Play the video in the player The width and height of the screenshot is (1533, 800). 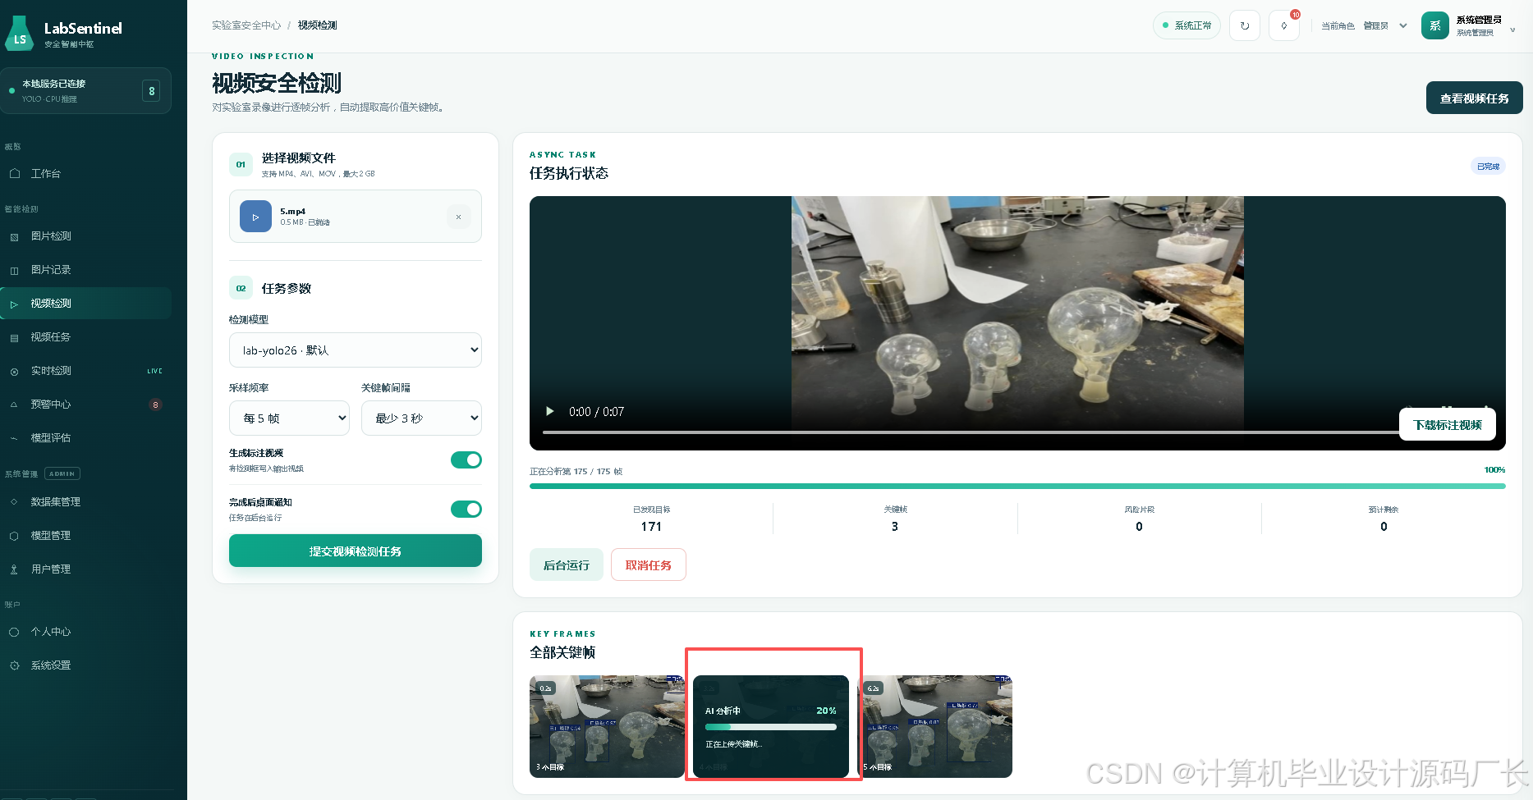(x=549, y=411)
